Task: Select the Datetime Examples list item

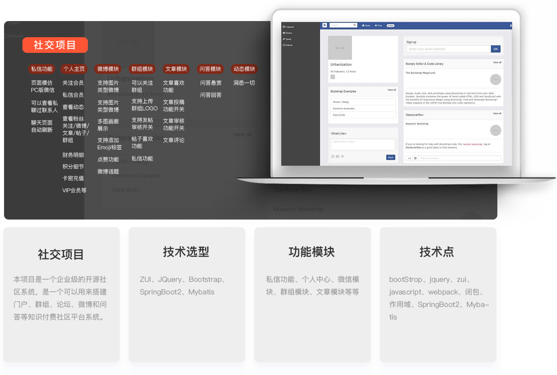Action: (363, 108)
